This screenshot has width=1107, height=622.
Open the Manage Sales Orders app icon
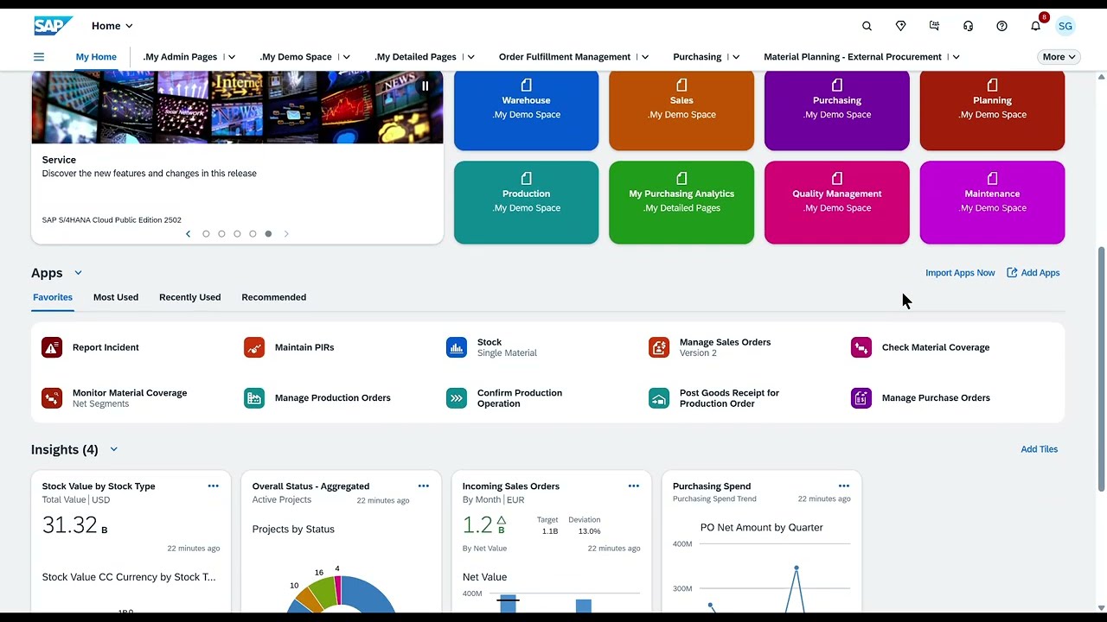point(659,347)
